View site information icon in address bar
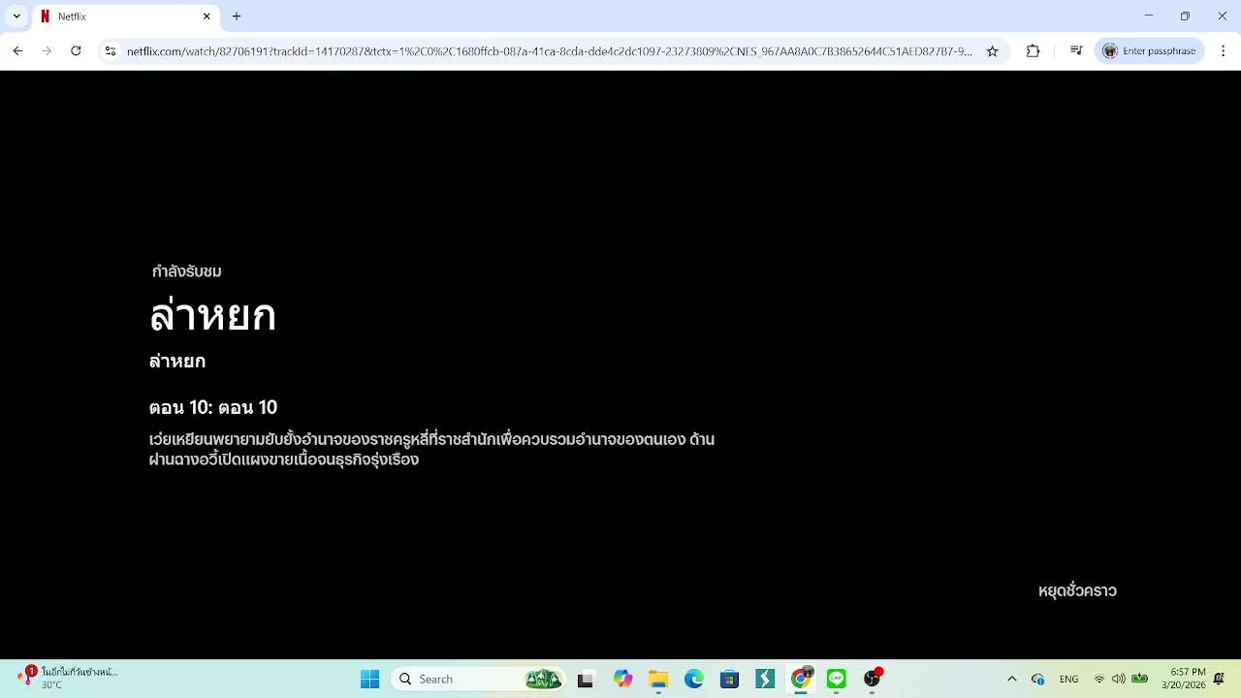Image resolution: width=1241 pixels, height=698 pixels. coord(111,51)
